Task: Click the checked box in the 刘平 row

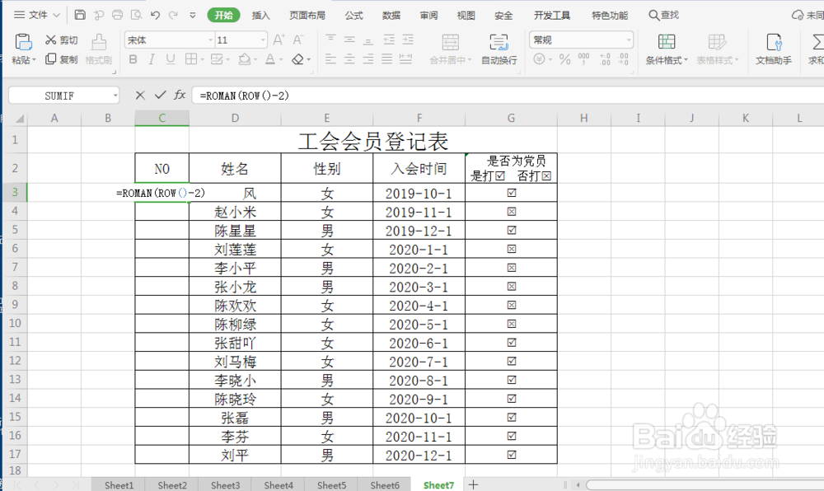Action: coord(512,455)
